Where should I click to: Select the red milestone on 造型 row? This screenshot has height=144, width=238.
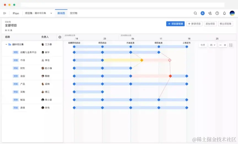170,76
